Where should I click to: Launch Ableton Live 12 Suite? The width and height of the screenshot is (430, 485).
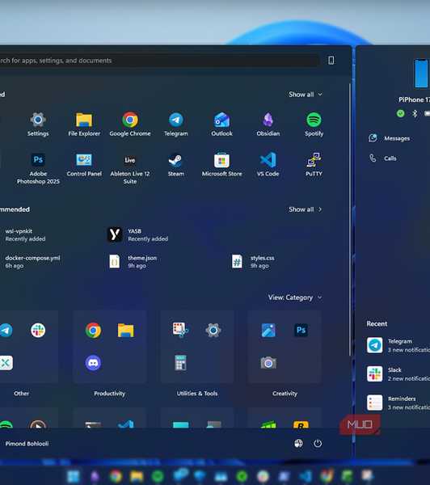click(130, 168)
